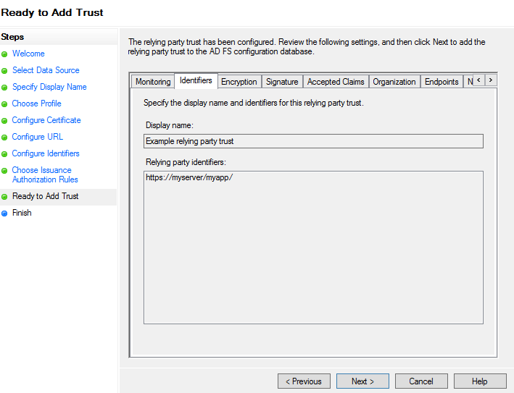Click Next to add the trust
514x393 pixels.
click(x=362, y=381)
